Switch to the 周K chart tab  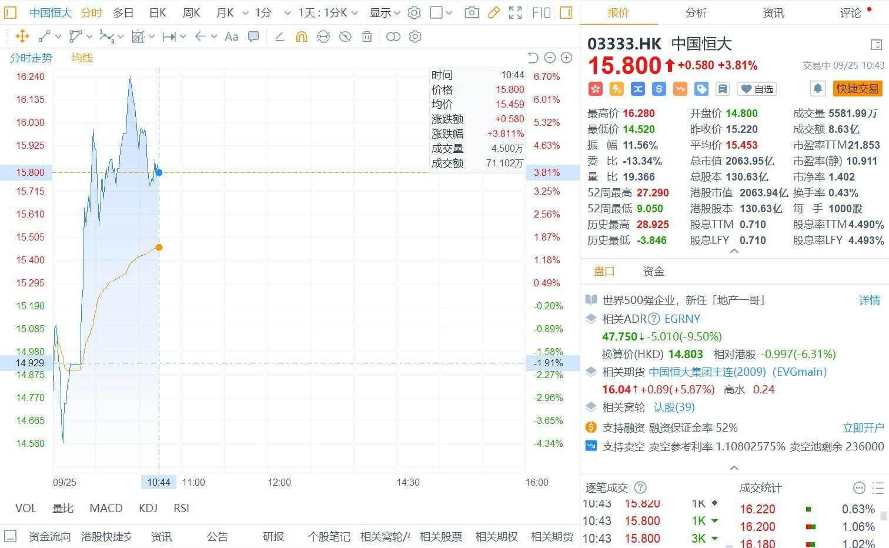[x=191, y=12]
